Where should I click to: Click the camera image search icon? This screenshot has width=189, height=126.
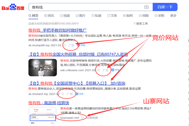[146, 7]
